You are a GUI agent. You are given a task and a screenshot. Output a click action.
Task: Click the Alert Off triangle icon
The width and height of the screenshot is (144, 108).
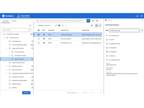pos(107,40)
